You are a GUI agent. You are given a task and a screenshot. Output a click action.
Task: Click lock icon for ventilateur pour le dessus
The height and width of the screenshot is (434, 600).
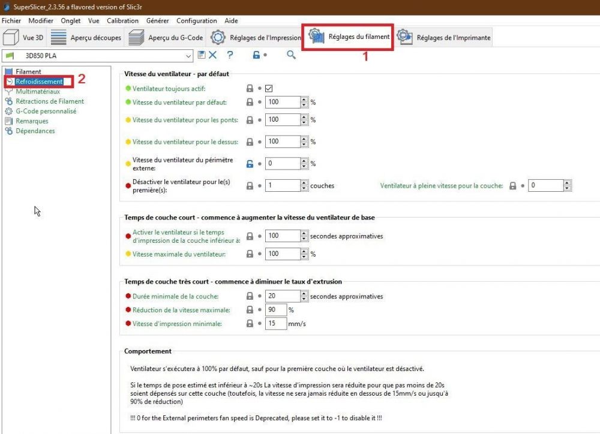point(250,142)
